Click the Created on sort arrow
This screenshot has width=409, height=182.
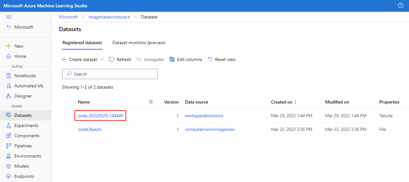pyautogui.click(x=295, y=102)
